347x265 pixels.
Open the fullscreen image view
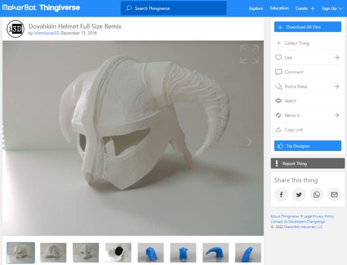(x=249, y=55)
